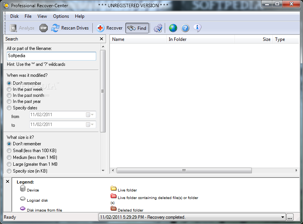Viewport: 303px width, 224px height.
Task: Click the Deleted folder icon
Action: [113, 208]
